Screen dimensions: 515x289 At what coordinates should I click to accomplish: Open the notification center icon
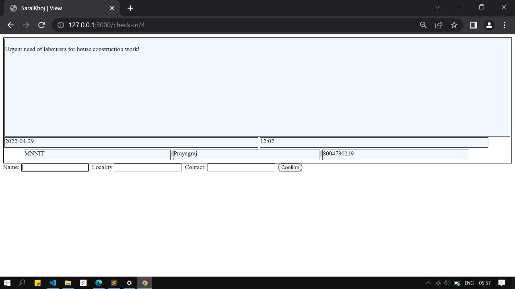502,283
